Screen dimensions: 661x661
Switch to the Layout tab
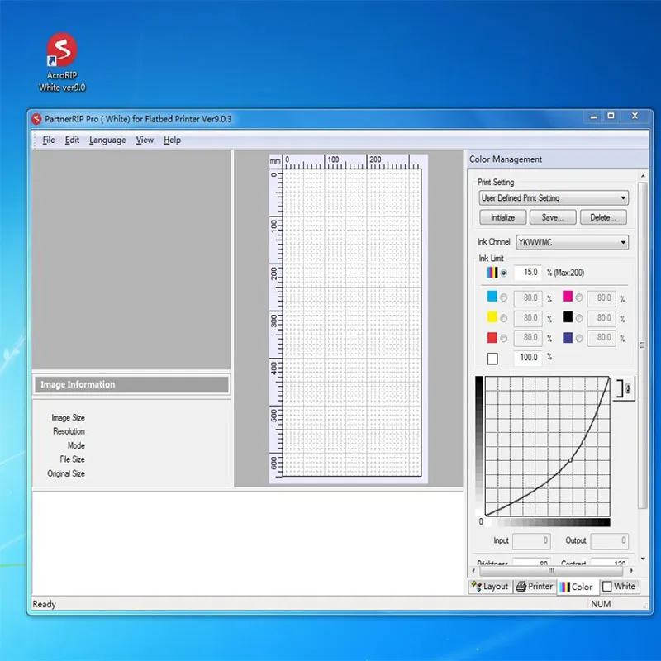point(489,587)
